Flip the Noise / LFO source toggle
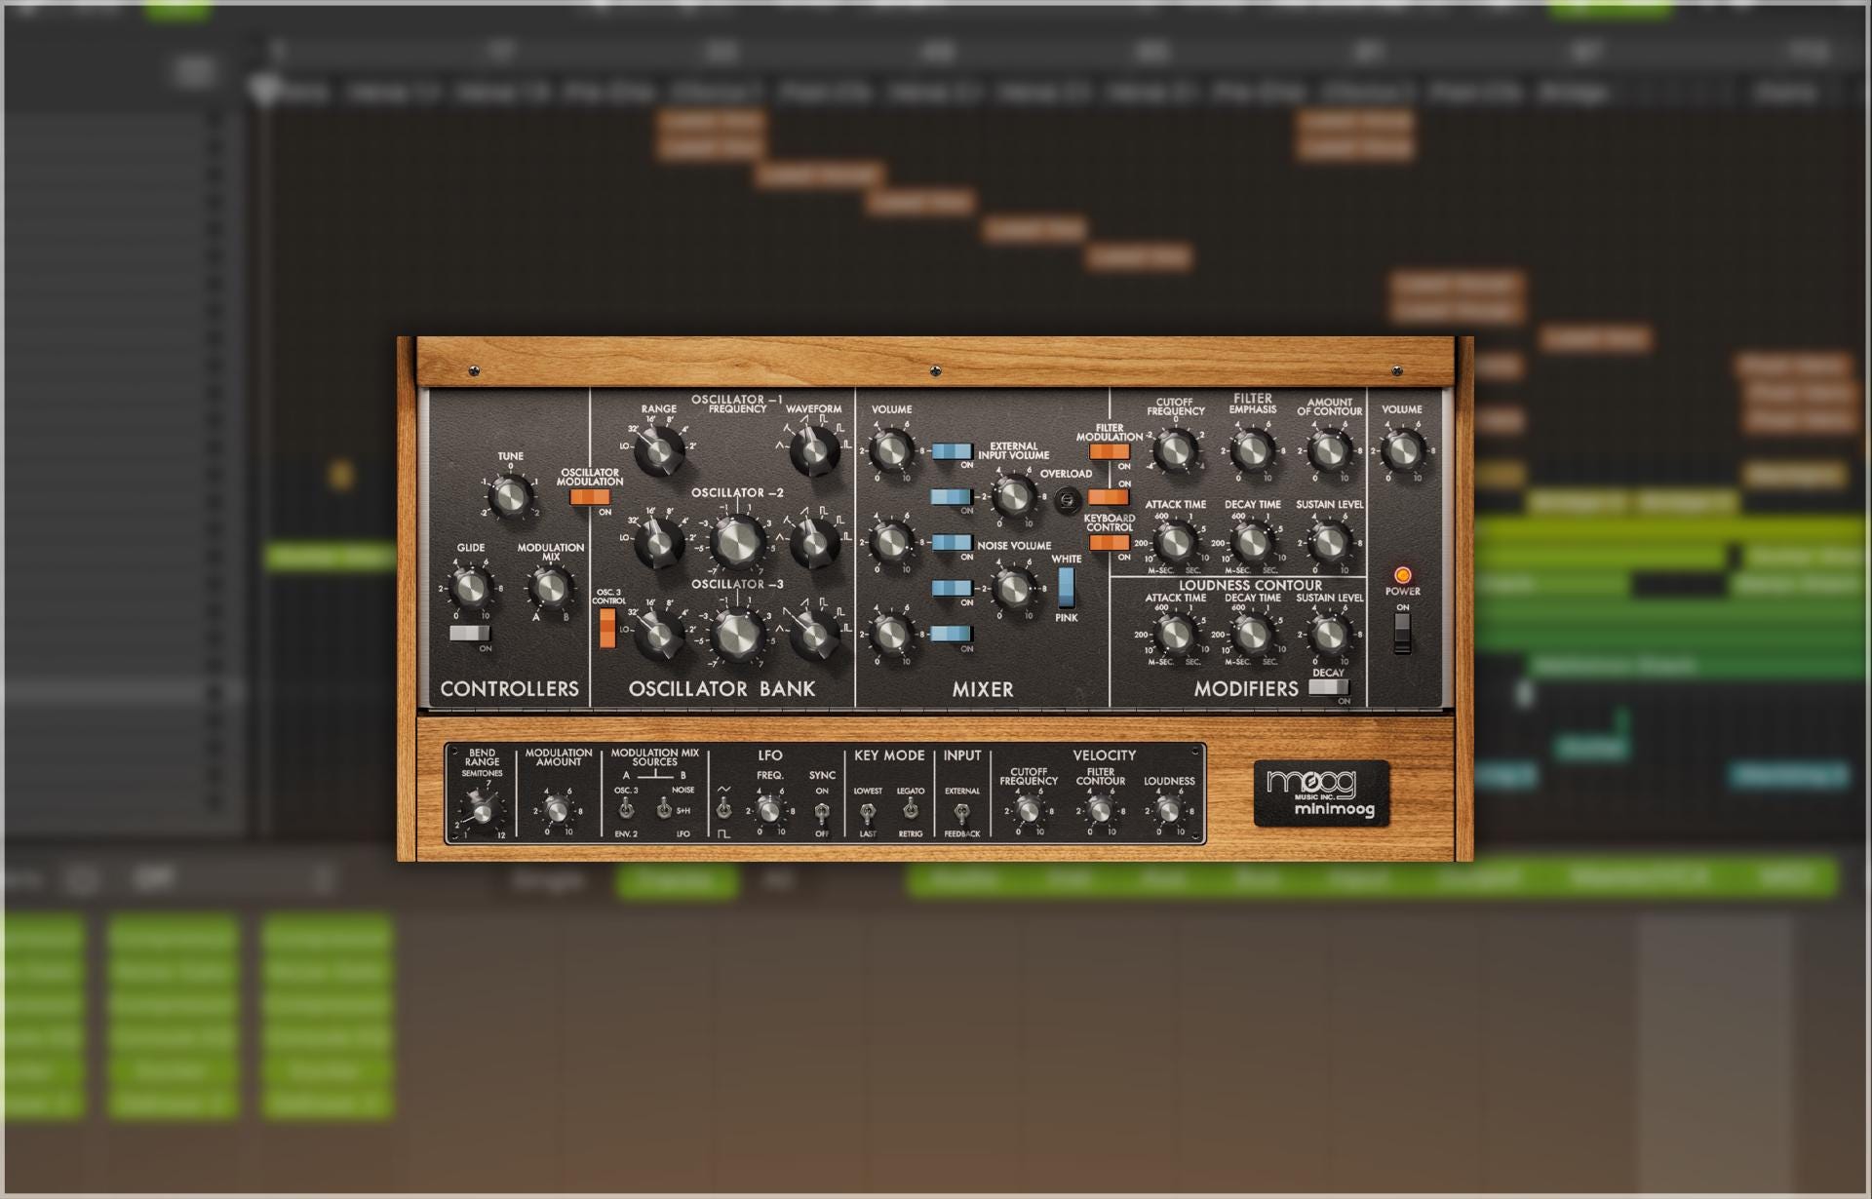The width and height of the screenshot is (1872, 1199). click(x=663, y=809)
